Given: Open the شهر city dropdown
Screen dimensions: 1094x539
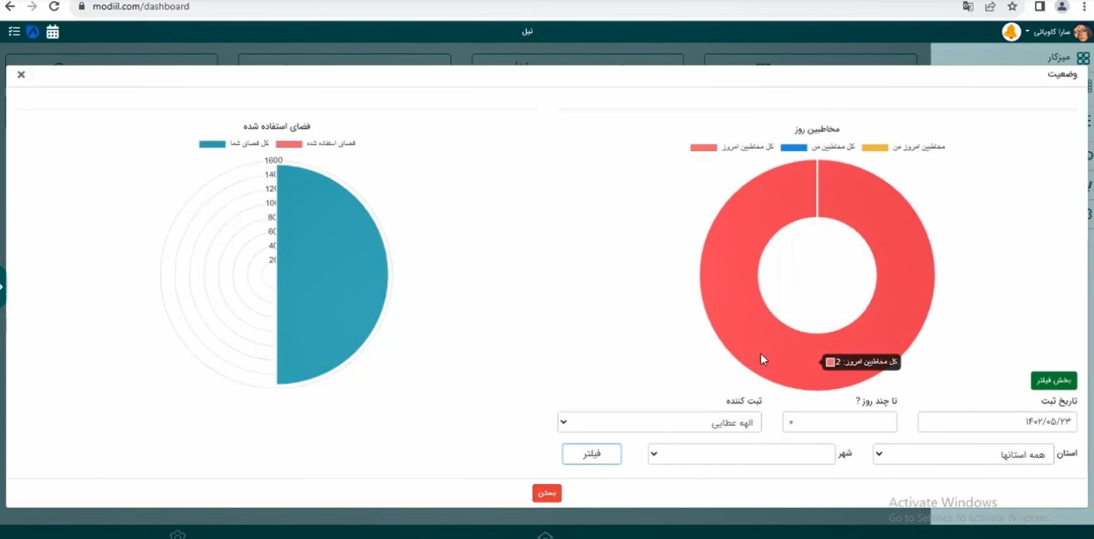Looking at the screenshot, I should click(x=741, y=454).
